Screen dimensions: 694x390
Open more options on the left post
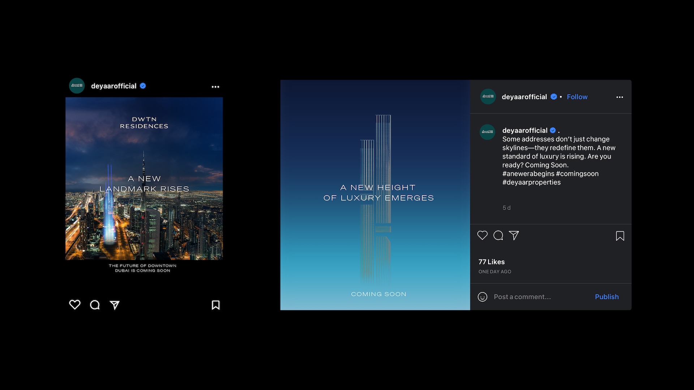[215, 87]
